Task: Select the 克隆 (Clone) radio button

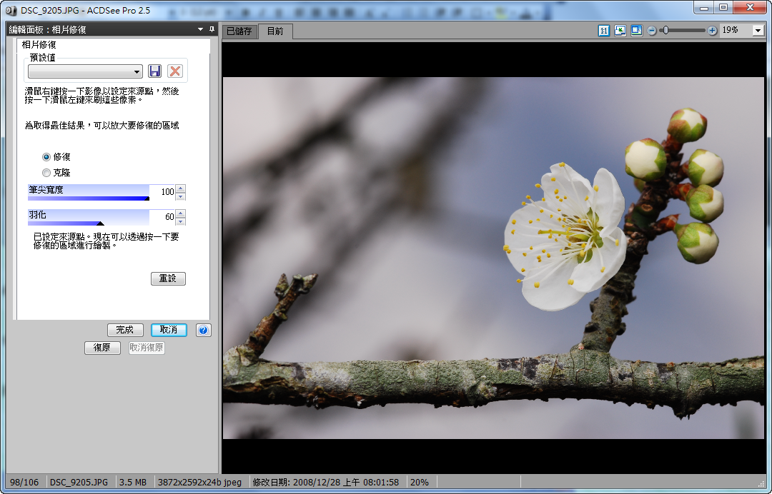Action: (x=46, y=173)
